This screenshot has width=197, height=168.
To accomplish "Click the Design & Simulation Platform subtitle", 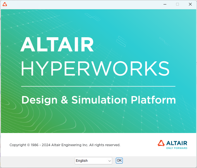I will click(98, 100).
